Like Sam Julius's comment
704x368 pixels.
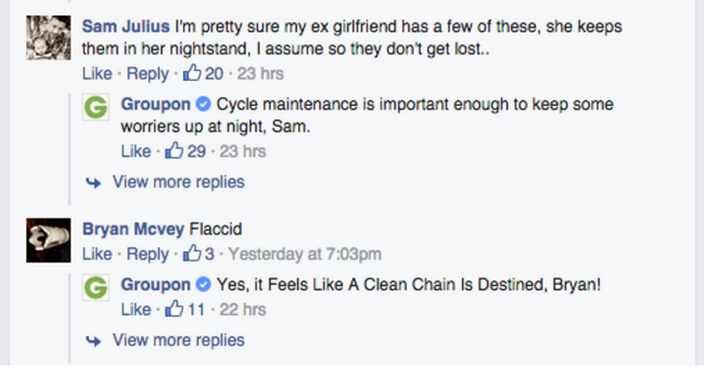pos(97,73)
